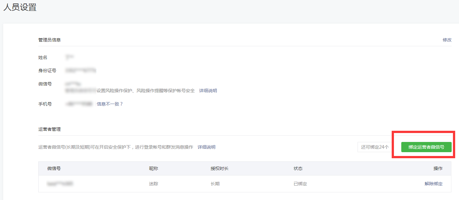Click the 长期 authorization duration cell
Viewport: 459px width, 200px height.
(x=215, y=184)
